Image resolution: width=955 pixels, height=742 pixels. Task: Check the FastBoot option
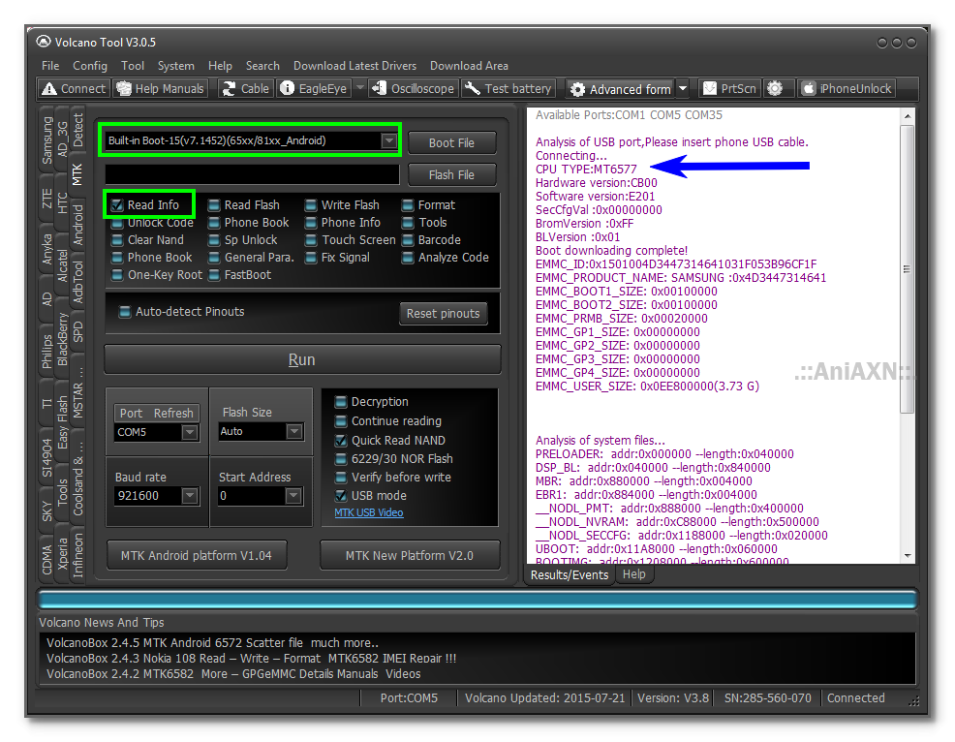click(214, 275)
